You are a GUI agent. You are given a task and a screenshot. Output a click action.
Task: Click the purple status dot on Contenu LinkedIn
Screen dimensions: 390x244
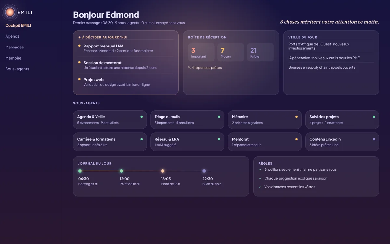pos(374,139)
